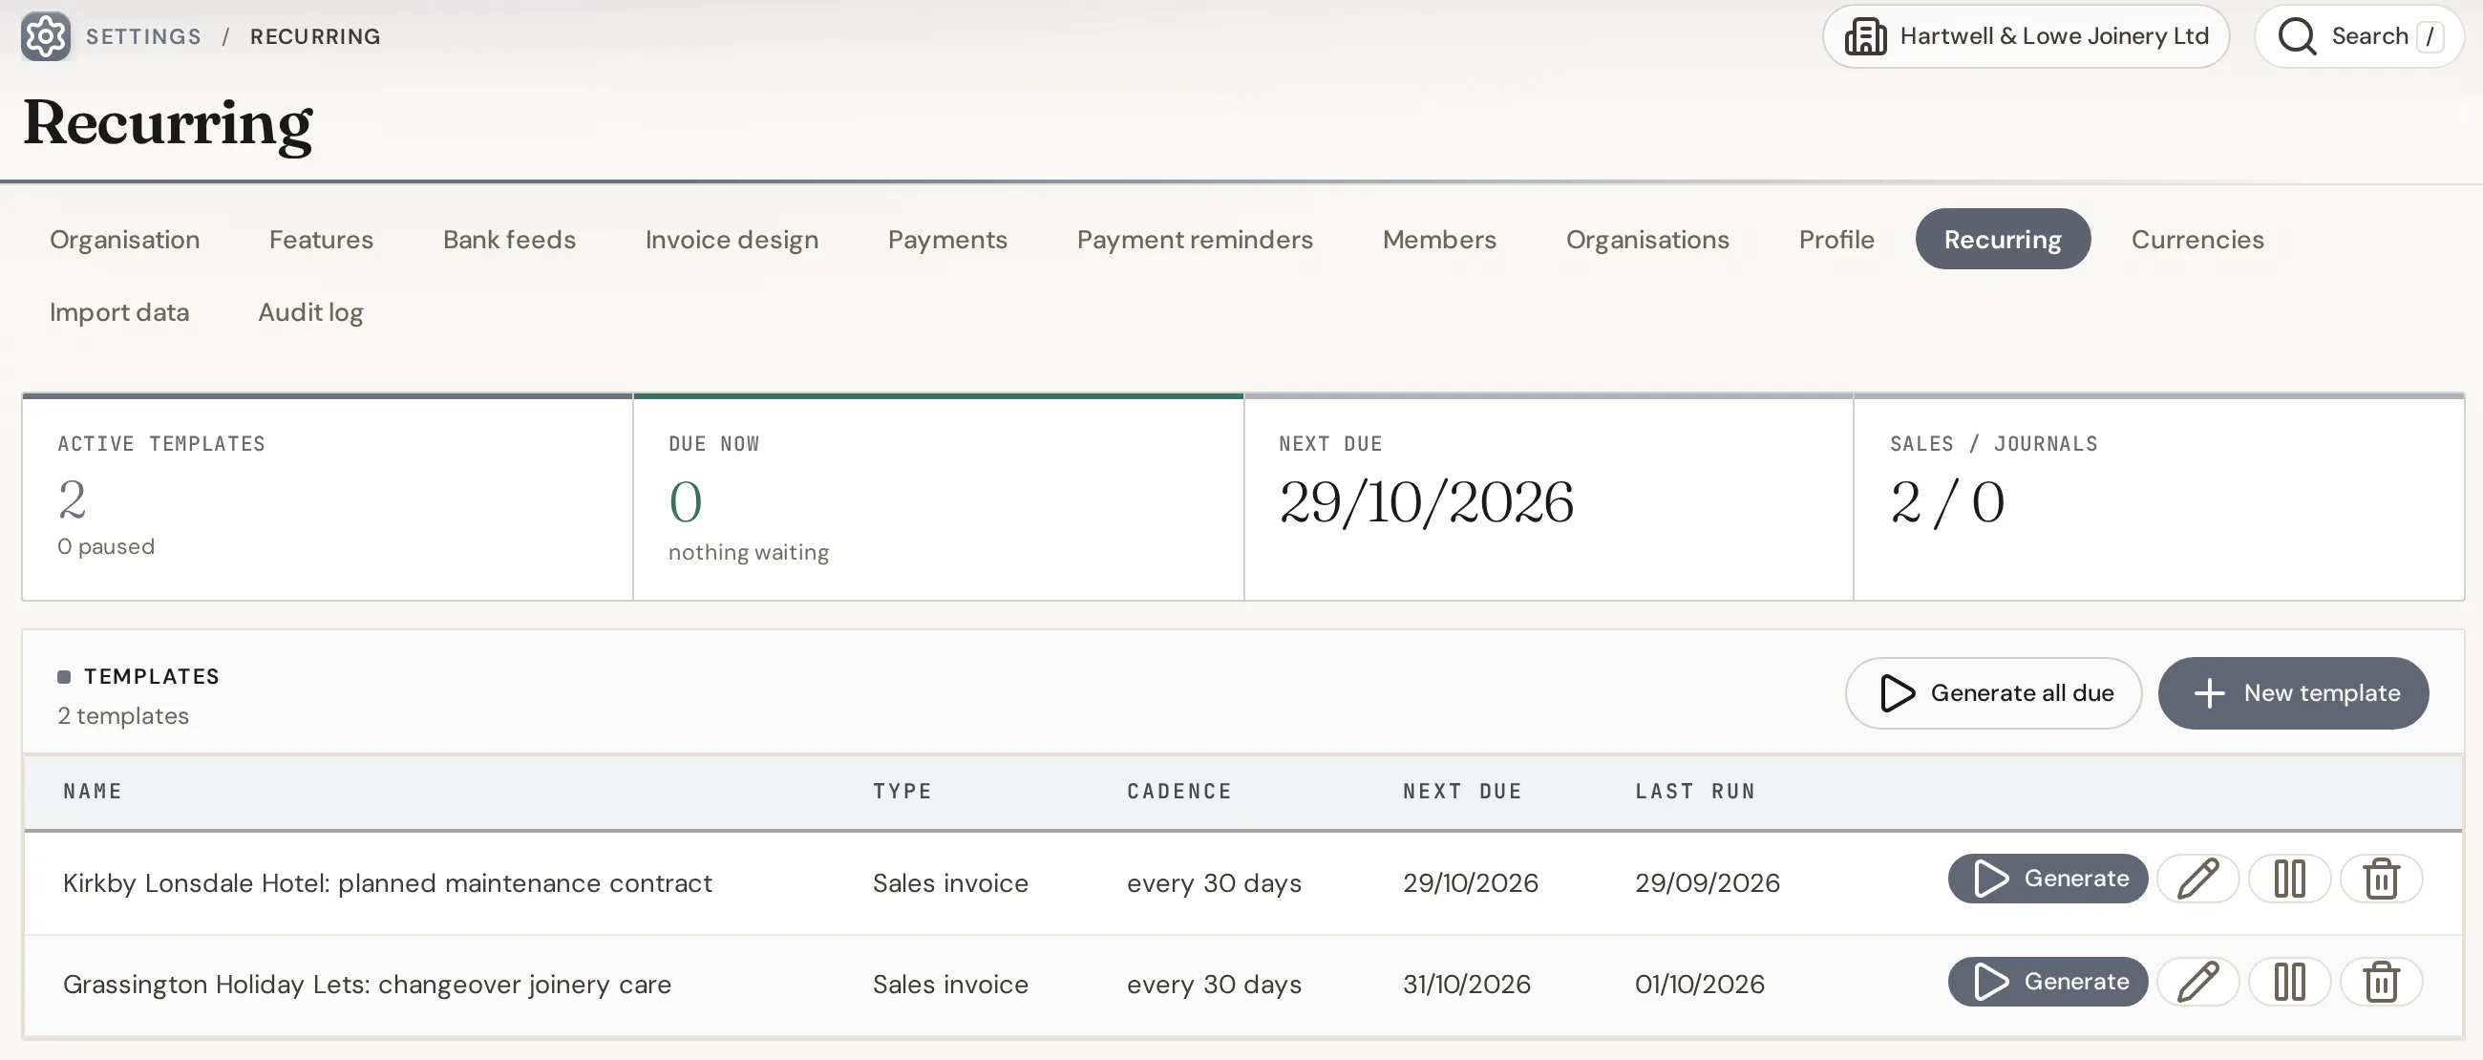The width and height of the screenshot is (2483, 1060).
Task: Select the Payment reminders tab
Action: point(1195,239)
